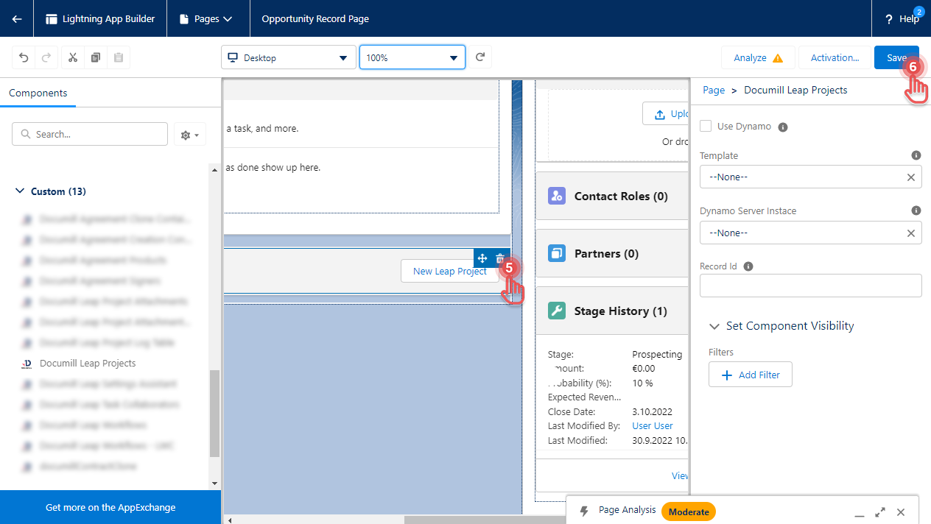The width and height of the screenshot is (931, 524).
Task: Click the back arrow to exit the builder
Action: (16, 18)
